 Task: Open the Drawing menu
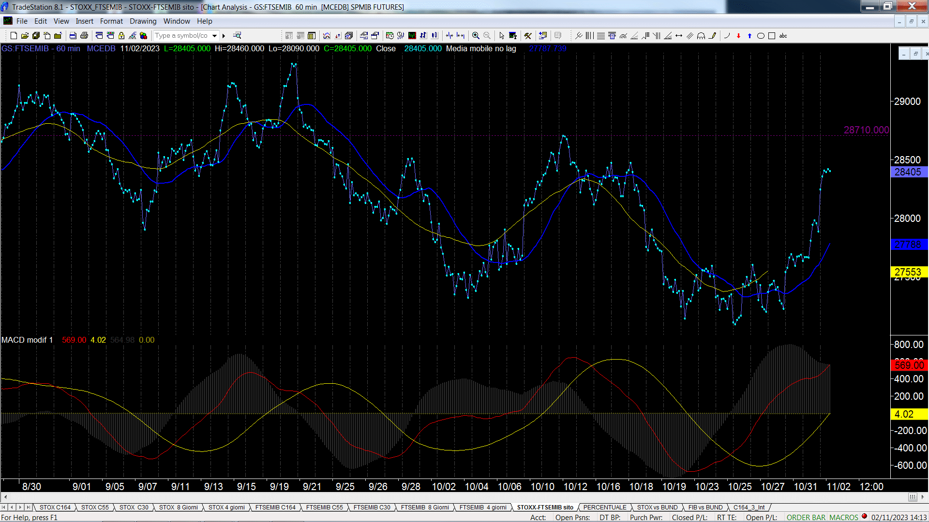coord(143,21)
